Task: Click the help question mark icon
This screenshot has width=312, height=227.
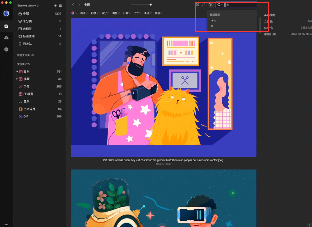Action: [309, 225]
